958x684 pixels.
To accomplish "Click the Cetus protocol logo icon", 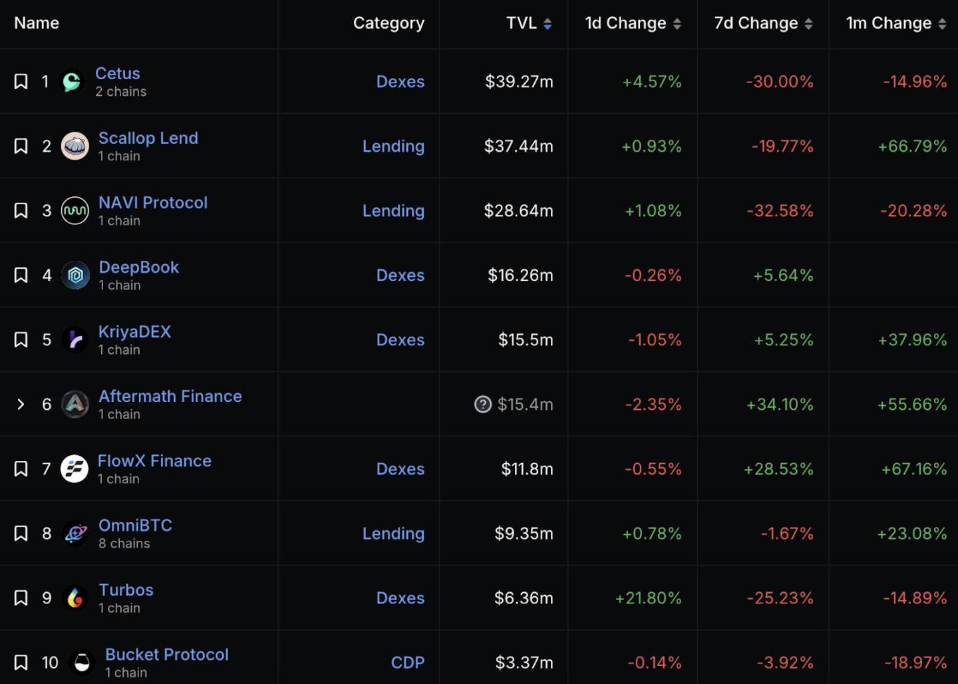I will (72, 82).
